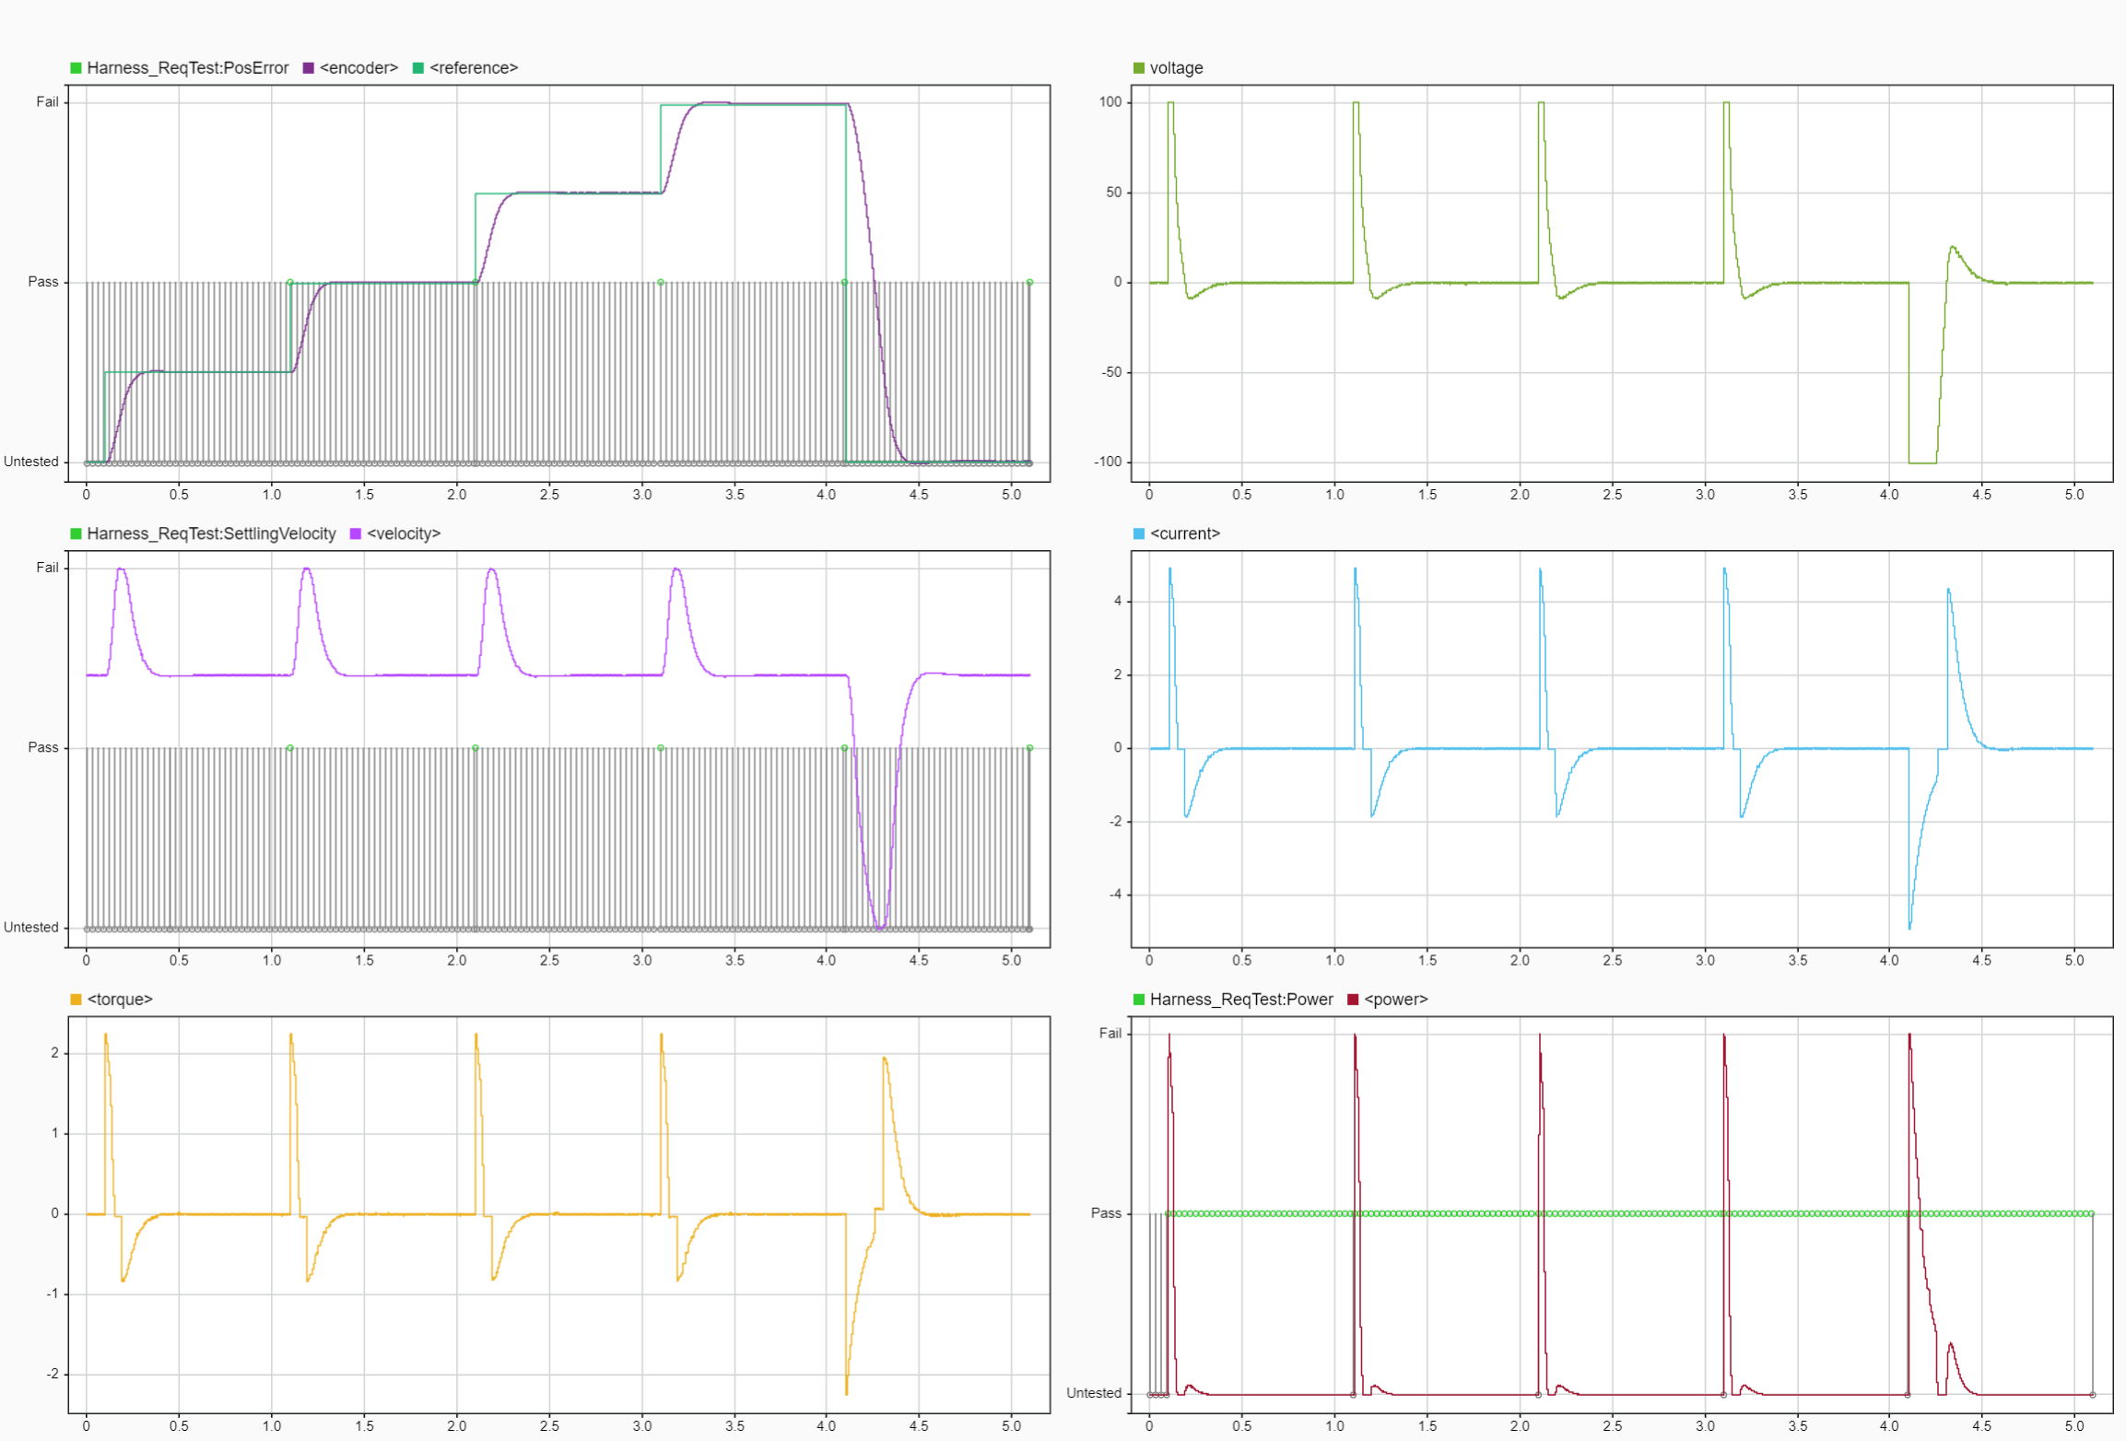The height and width of the screenshot is (1441, 2126).
Task: Click the <current> legend label text
Action: click(x=1184, y=533)
